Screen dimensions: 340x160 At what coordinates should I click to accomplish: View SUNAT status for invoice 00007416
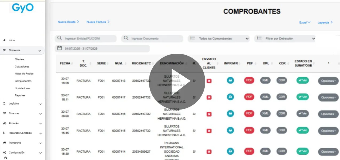[302, 113]
